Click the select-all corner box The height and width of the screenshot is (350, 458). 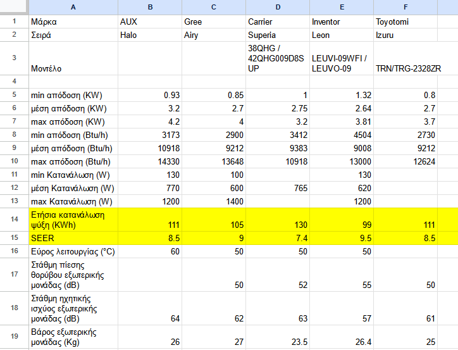(x=15, y=6)
